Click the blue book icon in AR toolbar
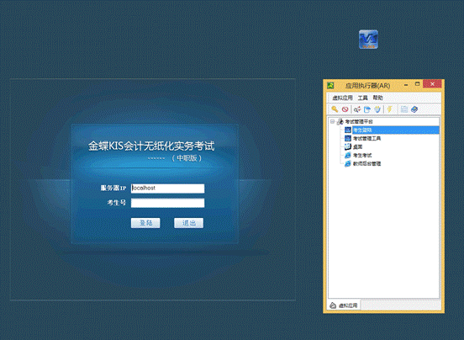Image resolution: width=464 pixels, height=340 pixels. [x=414, y=109]
